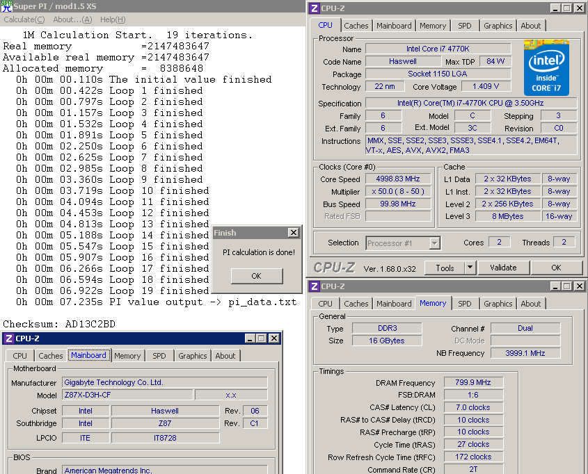Image resolution: width=588 pixels, height=474 pixels.
Task: Open the Calculate(C) menu in Super PI
Action: [24, 19]
